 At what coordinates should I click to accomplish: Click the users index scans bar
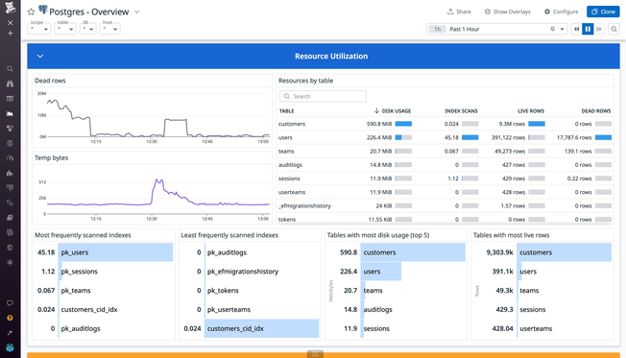[469, 137]
